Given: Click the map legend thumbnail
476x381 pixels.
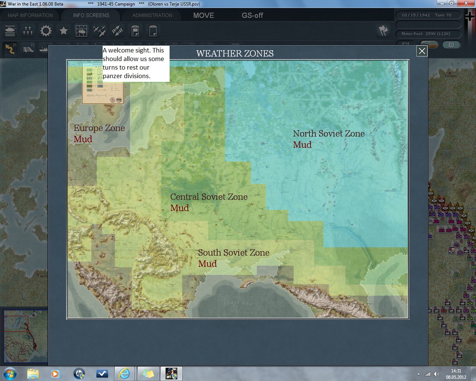Looking at the screenshot, I should pos(103,83).
